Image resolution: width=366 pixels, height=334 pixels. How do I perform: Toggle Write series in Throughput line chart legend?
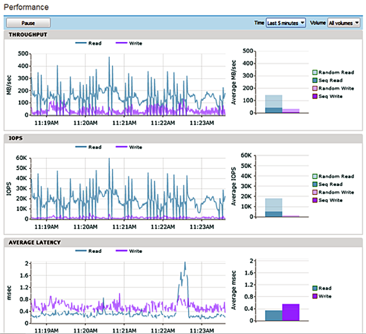128,43
